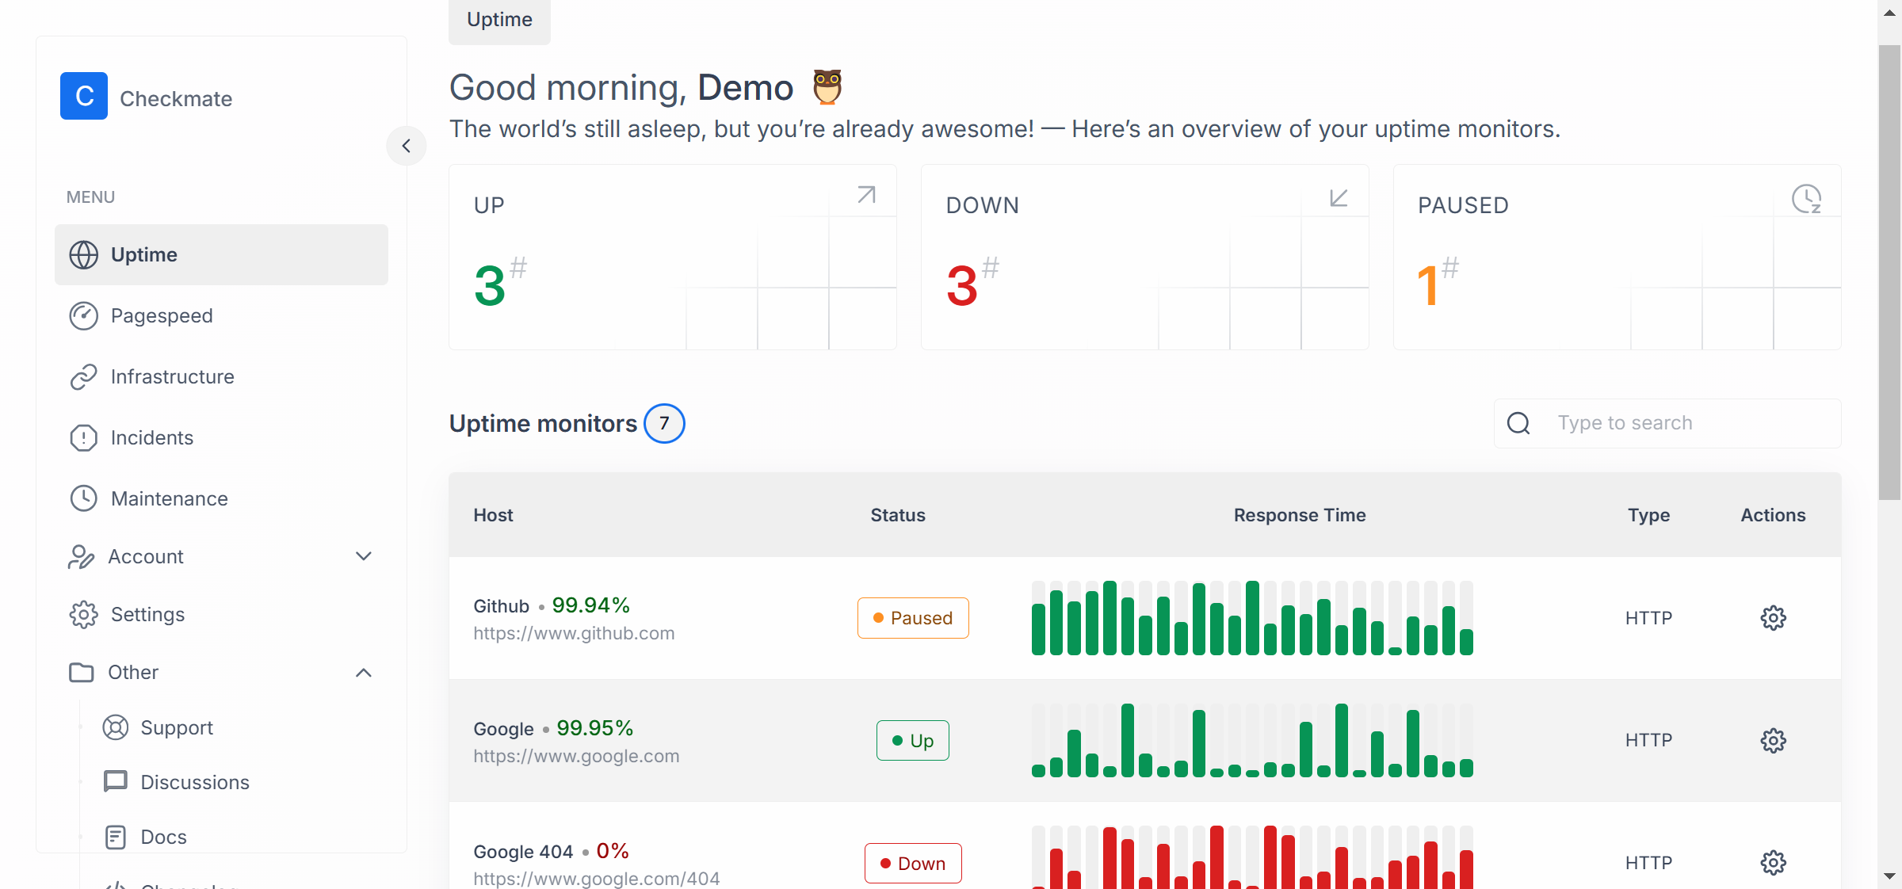Image resolution: width=1902 pixels, height=889 pixels.
Task: Click the https://www.google.com URL text
Action: (576, 756)
